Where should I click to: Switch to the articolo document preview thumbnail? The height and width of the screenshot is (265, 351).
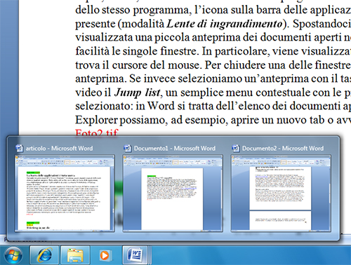click(x=65, y=193)
